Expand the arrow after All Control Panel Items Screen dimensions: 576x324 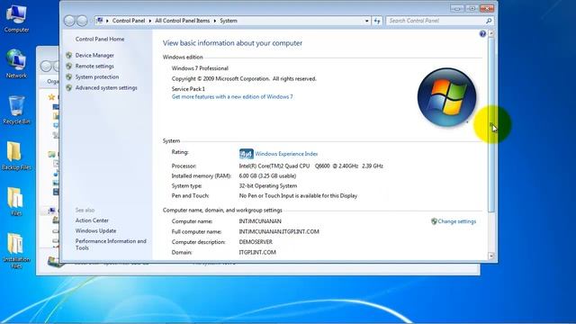pos(215,21)
